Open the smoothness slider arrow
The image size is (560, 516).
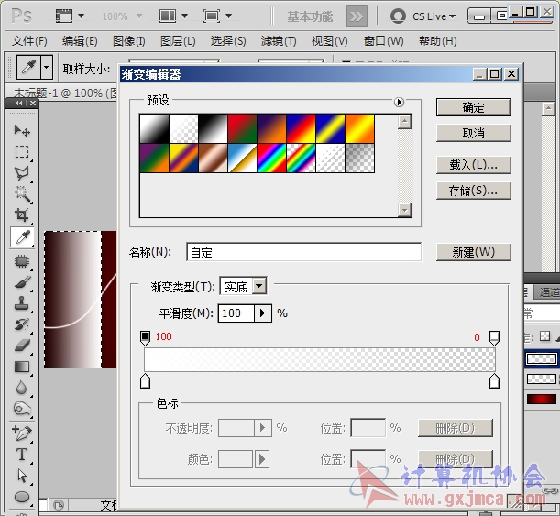(263, 313)
